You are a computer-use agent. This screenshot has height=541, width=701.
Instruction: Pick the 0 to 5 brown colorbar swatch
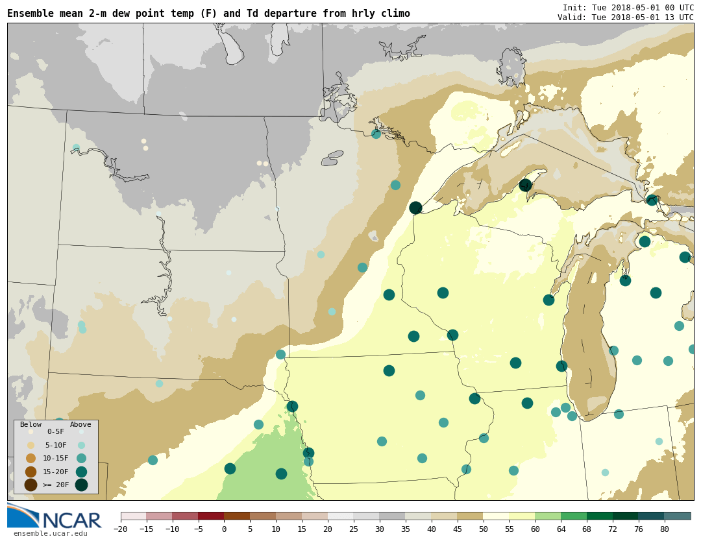[x=237, y=516]
